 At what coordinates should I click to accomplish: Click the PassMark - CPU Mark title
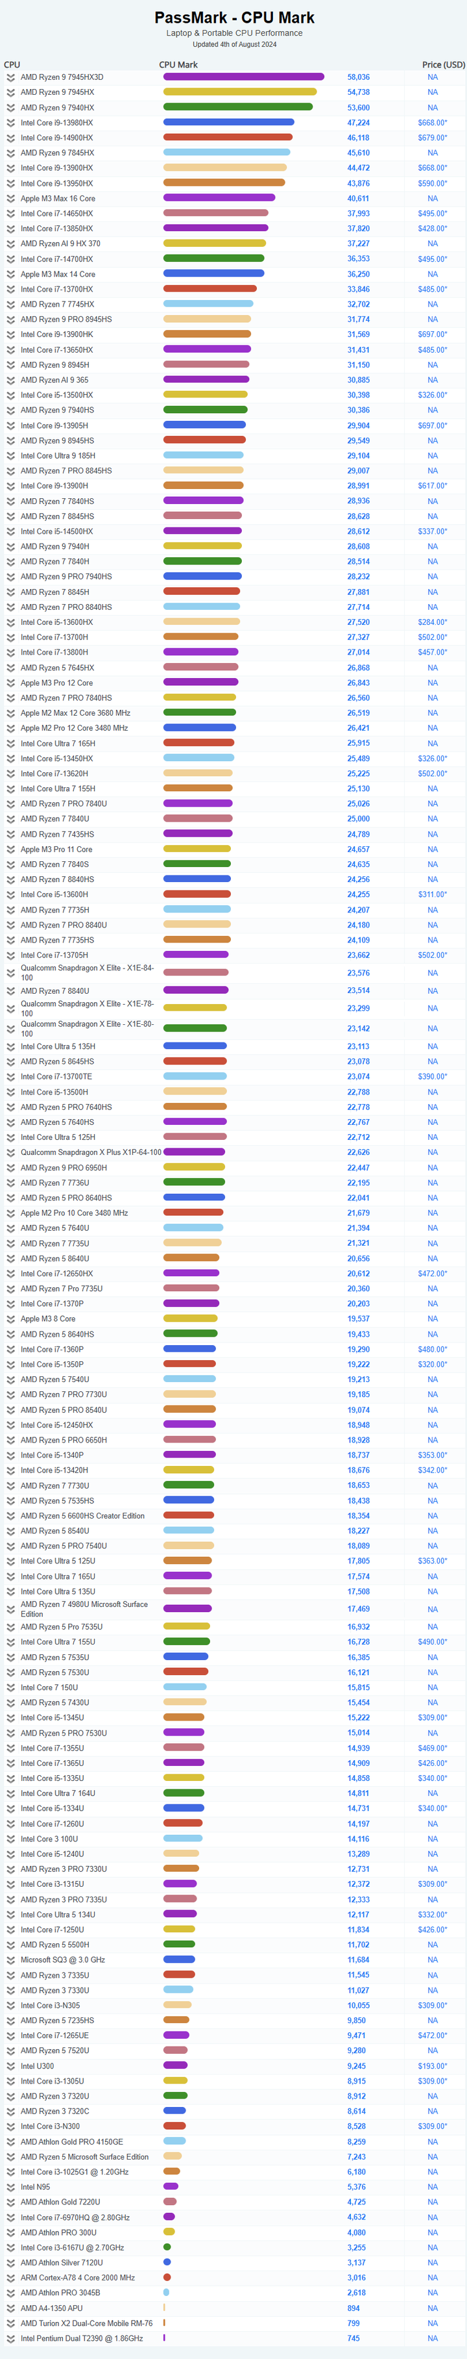coord(234,18)
